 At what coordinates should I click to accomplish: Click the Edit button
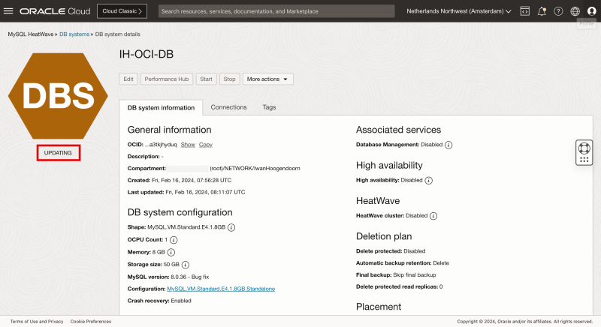[x=128, y=79]
